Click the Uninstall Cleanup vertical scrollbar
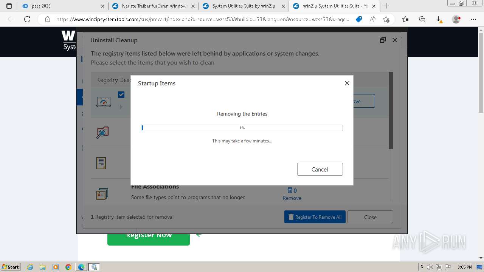 click(x=391, y=110)
